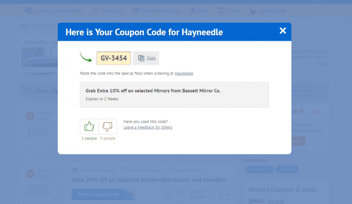Thumbs up the KitchenAid coupon
The width and height of the screenshot is (352, 204).
(x=168, y=194)
